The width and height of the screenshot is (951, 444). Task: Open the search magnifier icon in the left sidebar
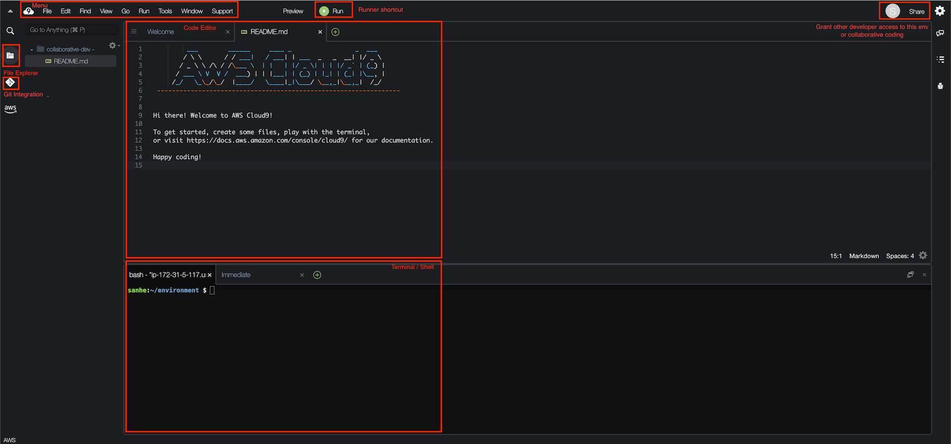point(10,31)
